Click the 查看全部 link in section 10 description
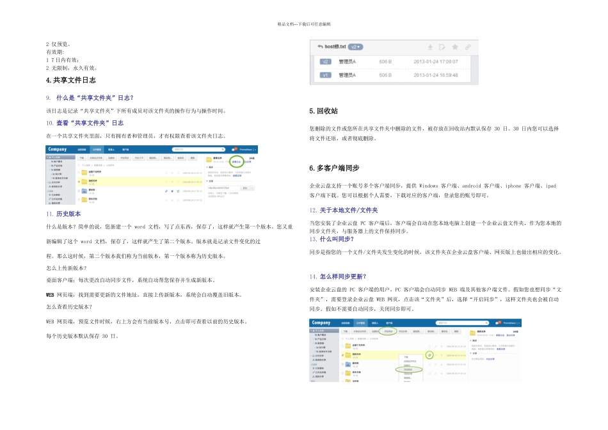 tap(237, 175)
